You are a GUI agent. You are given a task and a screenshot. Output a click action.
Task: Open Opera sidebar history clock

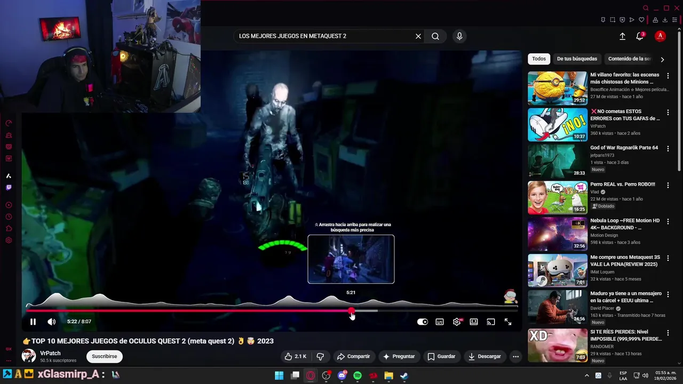click(9, 217)
